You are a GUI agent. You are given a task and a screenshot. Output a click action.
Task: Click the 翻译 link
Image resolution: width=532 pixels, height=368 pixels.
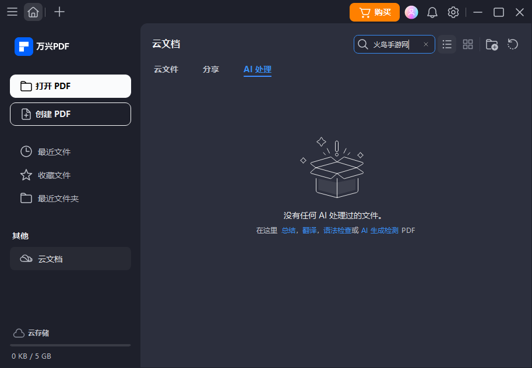[x=309, y=231]
